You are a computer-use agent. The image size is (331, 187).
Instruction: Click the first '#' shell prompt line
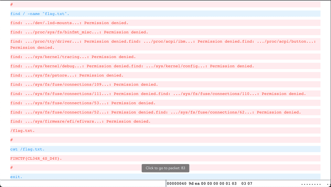click(x=11, y=4)
